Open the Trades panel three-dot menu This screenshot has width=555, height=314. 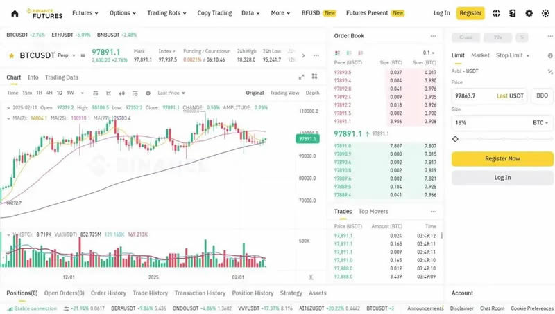[x=433, y=212]
